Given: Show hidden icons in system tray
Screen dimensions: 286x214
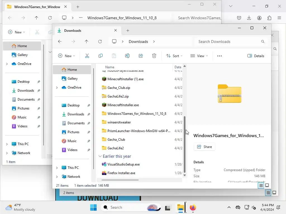Looking at the screenshot, I should pos(229,207).
